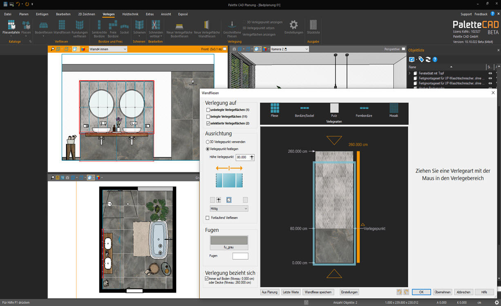The width and height of the screenshot is (501, 306).
Task: Select the Geschnittene Fliesen tool
Action: pyautogui.click(x=231, y=30)
